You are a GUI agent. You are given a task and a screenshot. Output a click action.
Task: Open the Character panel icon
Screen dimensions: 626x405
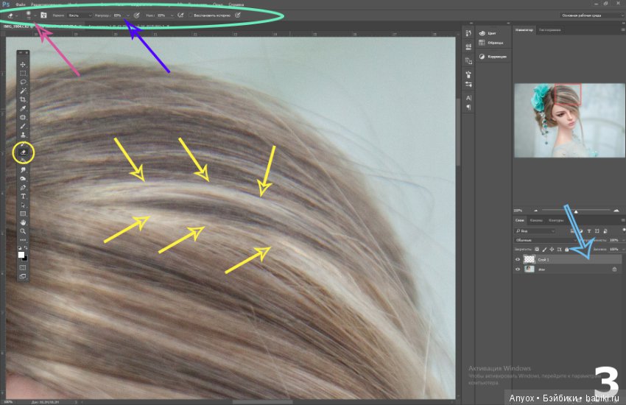click(468, 98)
